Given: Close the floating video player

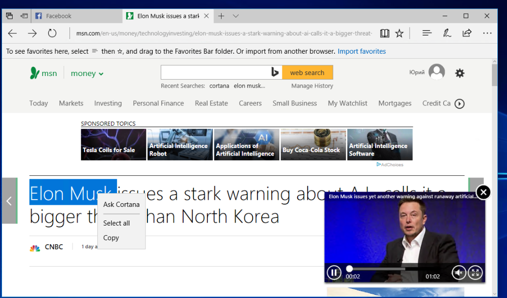Looking at the screenshot, I should coord(483,193).
